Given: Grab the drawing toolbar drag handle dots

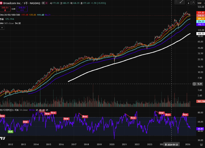Looking at the screenshot, I should pyautogui.click(x=176, y=1).
